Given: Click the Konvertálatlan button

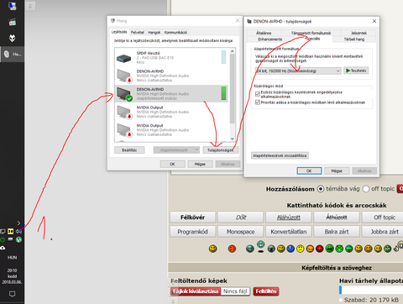Looking at the screenshot, I should point(289,232).
